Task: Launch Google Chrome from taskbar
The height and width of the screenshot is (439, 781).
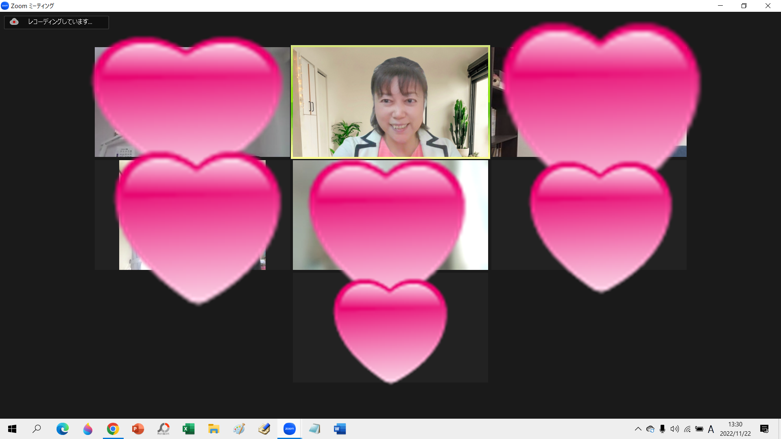Action: pos(113,429)
